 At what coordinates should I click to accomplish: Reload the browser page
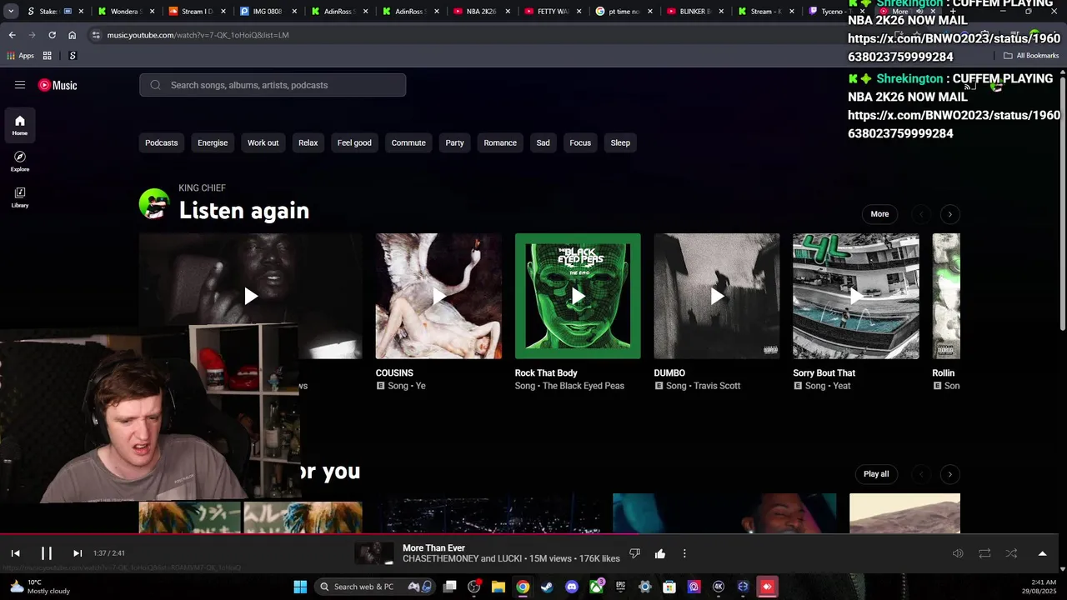(x=52, y=35)
